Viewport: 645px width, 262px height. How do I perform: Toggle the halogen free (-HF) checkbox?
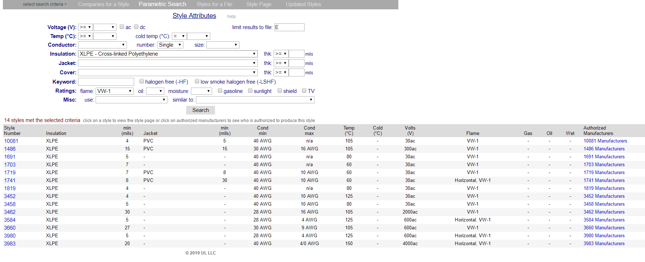pos(142,81)
